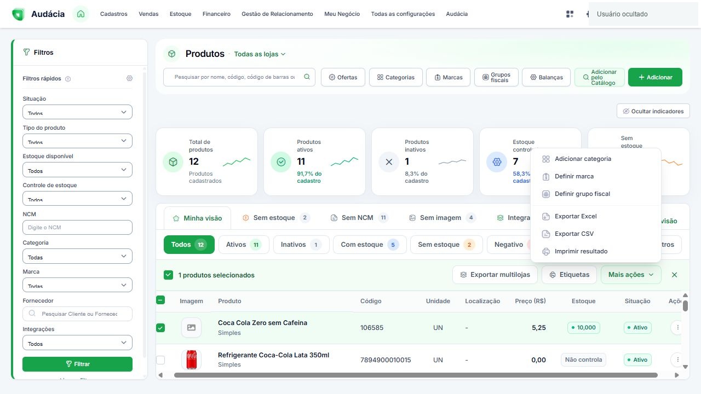Click the green Adicionar button
Image resolution: width=701 pixels, height=394 pixels.
(655, 77)
